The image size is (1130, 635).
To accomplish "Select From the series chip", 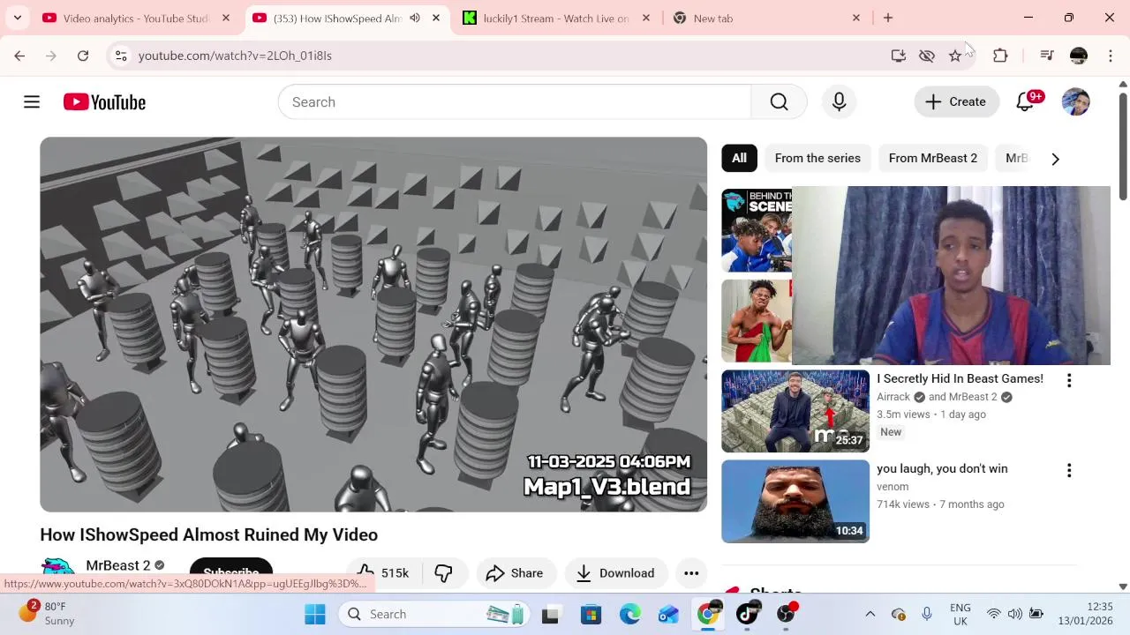I will tap(817, 158).
